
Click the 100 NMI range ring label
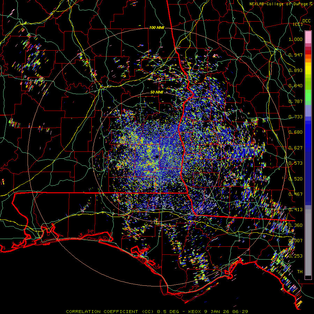coord(157,28)
